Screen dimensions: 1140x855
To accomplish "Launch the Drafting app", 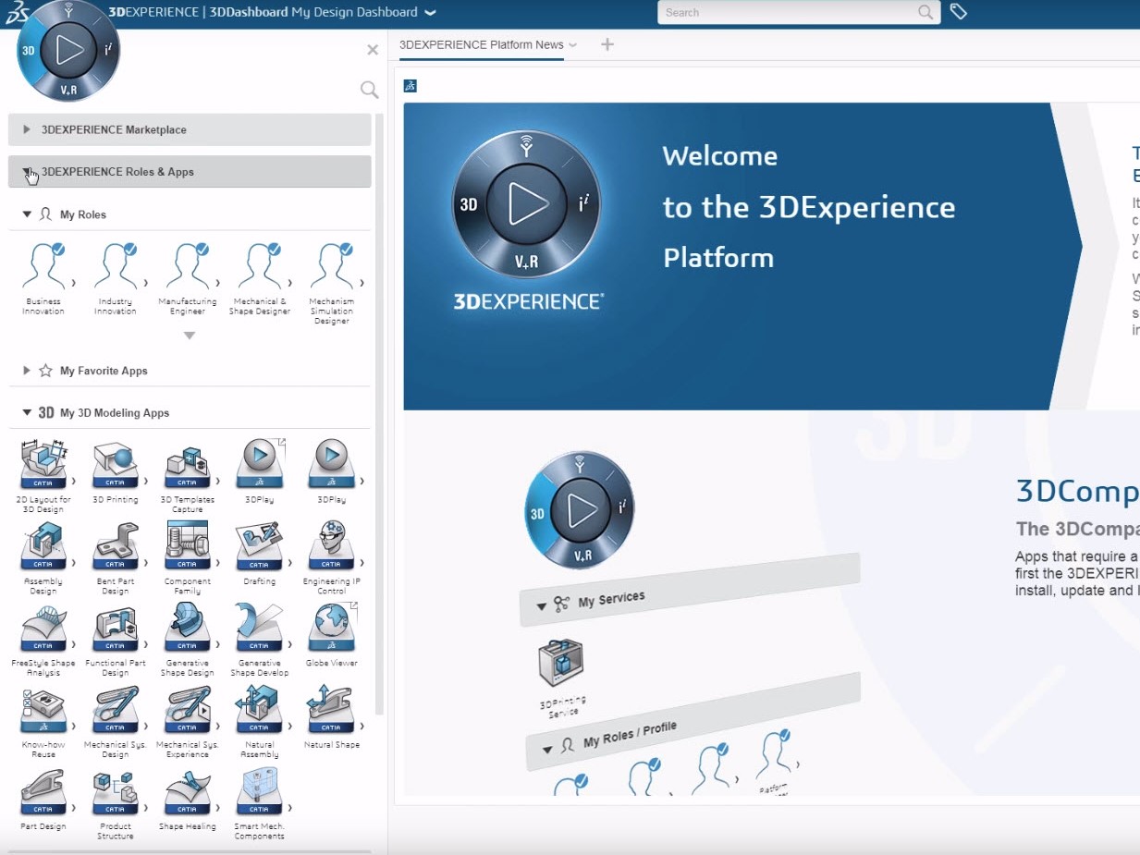I will [260, 546].
